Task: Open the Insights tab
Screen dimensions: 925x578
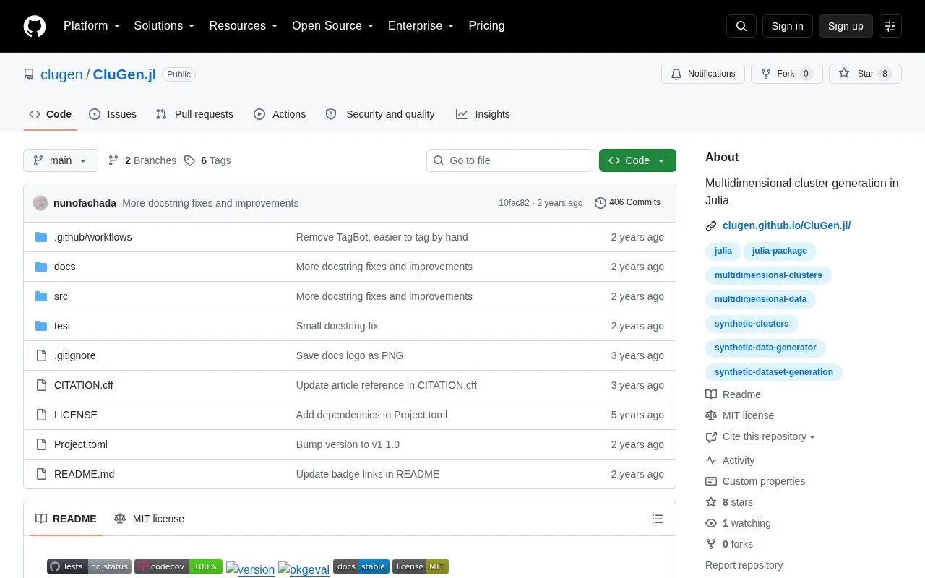Action: (483, 114)
